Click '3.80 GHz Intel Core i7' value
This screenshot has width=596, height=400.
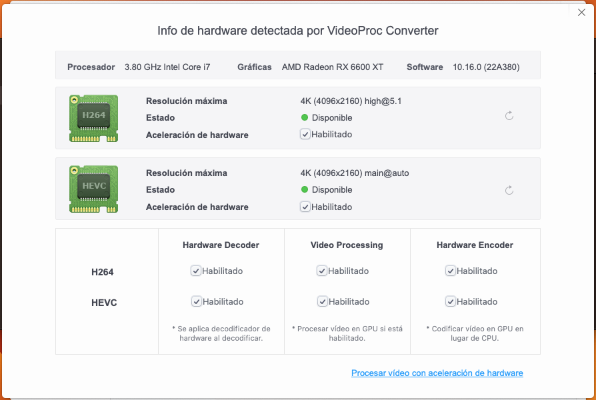[x=167, y=67]
